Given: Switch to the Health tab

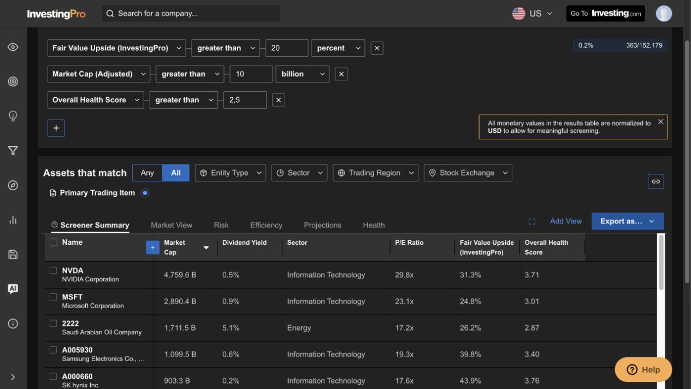Looking at the screenshot, I should tap(374, 225).
